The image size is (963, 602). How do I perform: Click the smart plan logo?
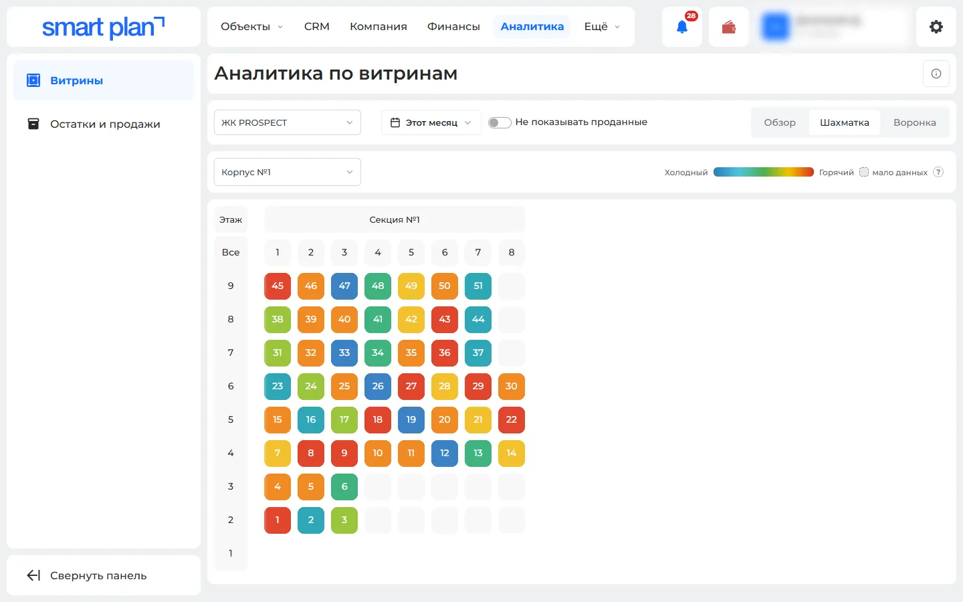103,27
